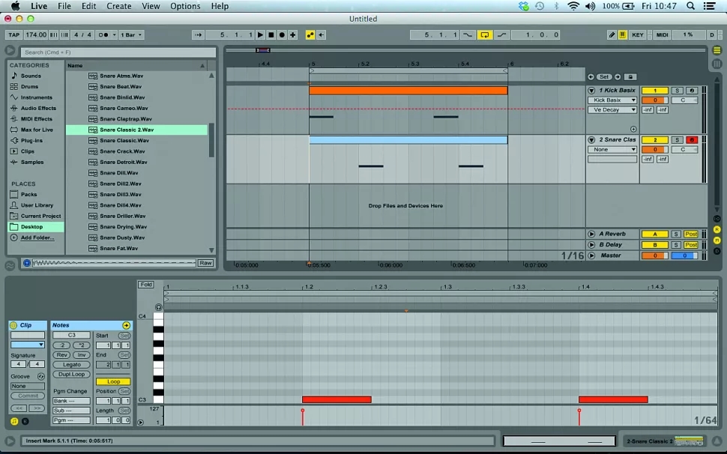The height and width of the screenshot is (454, 727).
Task: Select Snare Crack.Wav in browser list
Action: (x=123, y=151)
